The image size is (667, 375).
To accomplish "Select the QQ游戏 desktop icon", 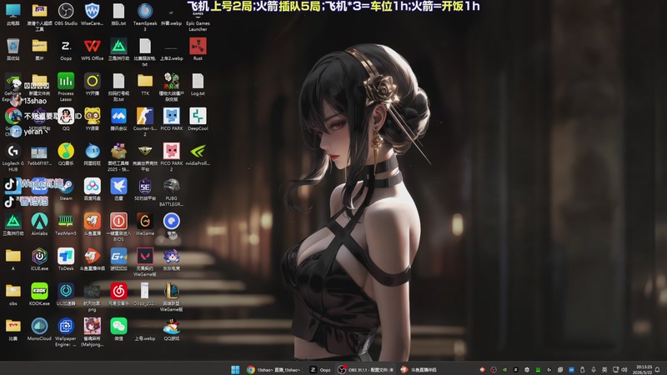I will tap(172, 326).
